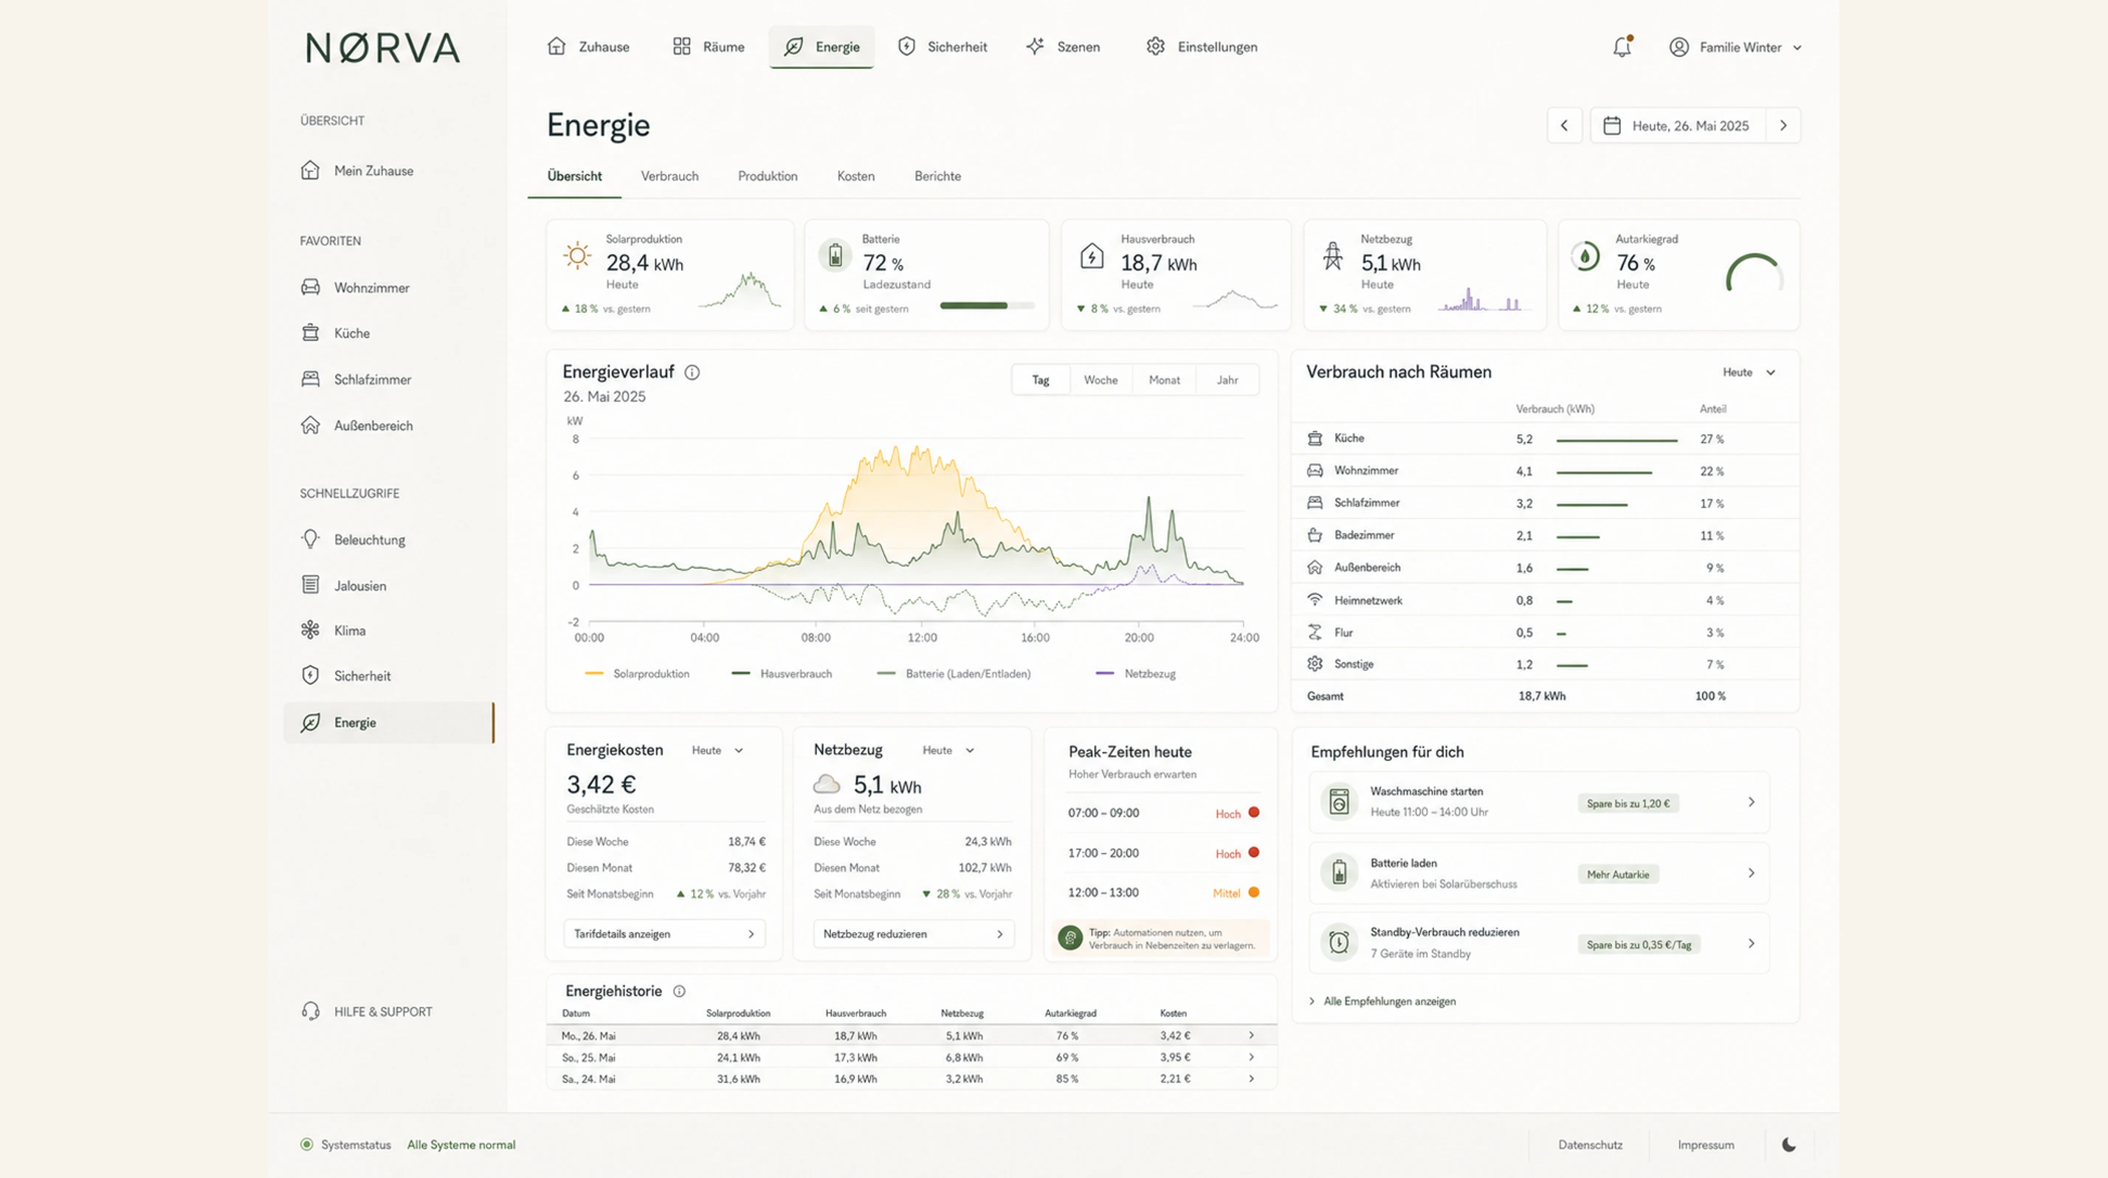Click the Standby-Verbrauch clock icon
This screenshot has width=2108, height=1178.
click(x=1339, y=943)
